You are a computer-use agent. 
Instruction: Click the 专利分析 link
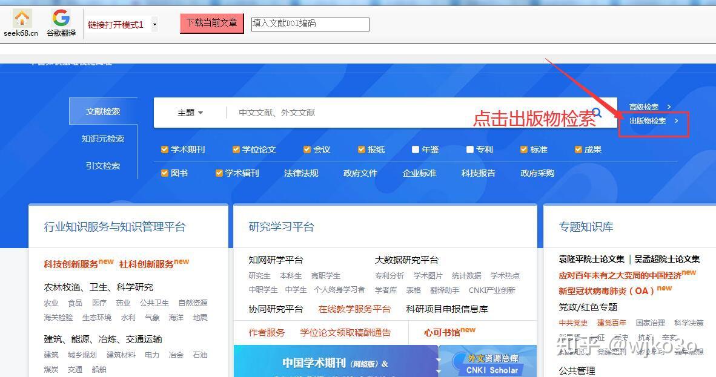tap(389, 276)
